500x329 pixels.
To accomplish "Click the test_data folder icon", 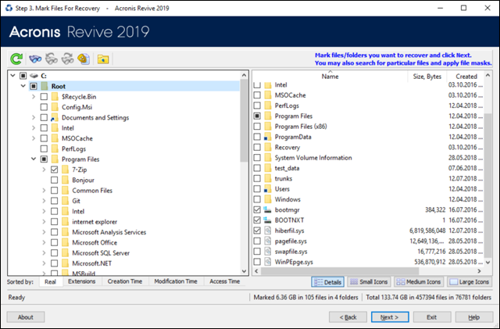I will pyautogui.click(x=268, y=168).
